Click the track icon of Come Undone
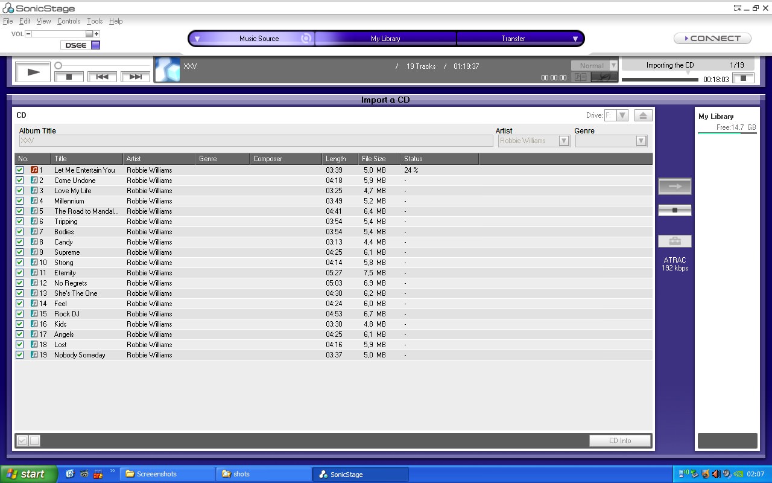772x483 pixels. tap(34, 181)
